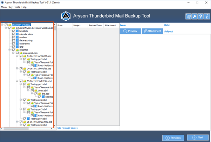Image resolution: width=211 pixels, height=142 pixels.
Task: Select the Testing.pst4.sbd tree row
Action: [39, 119]
